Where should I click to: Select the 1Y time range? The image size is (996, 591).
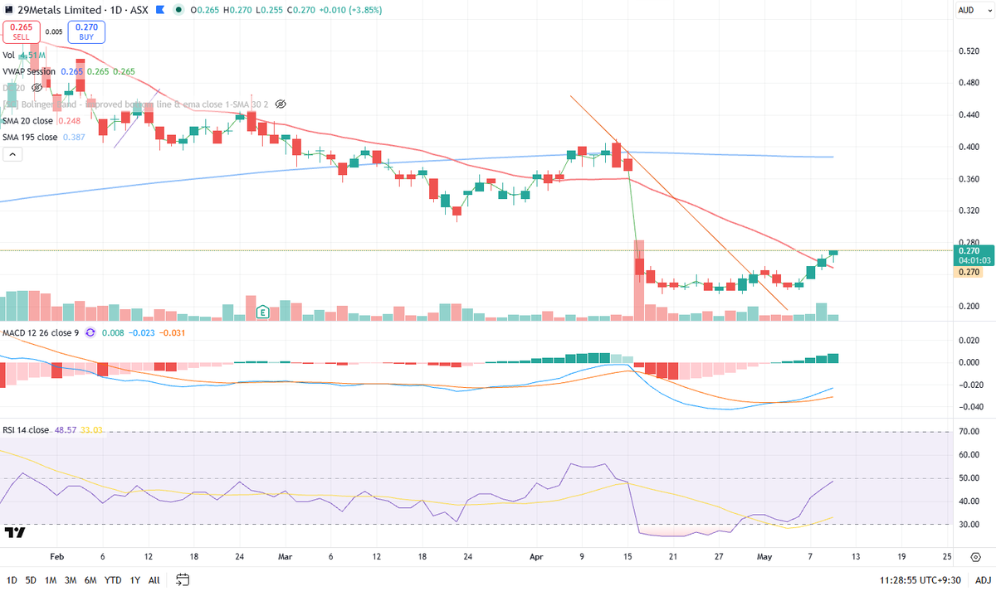point(134,579)
